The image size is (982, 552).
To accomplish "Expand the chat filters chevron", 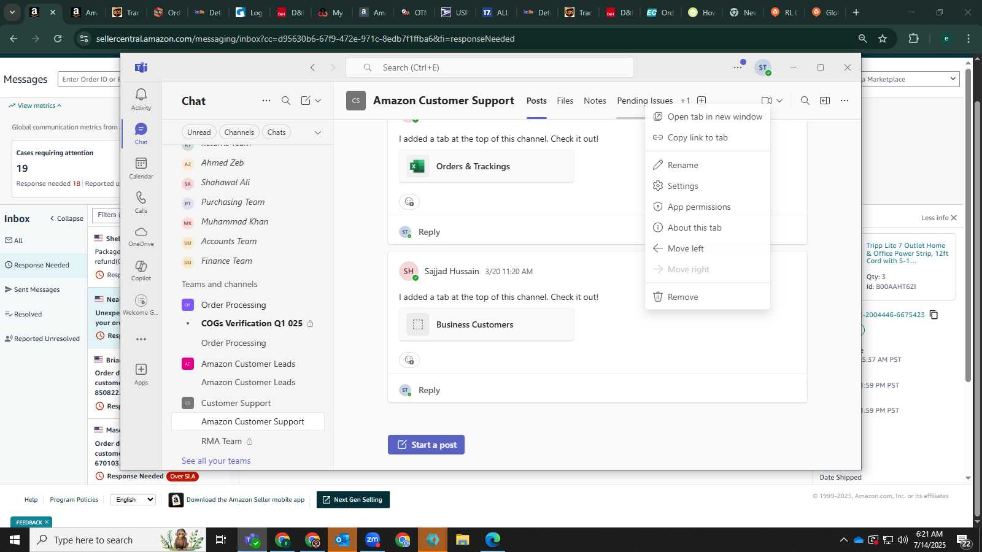I will coord(317,132).
